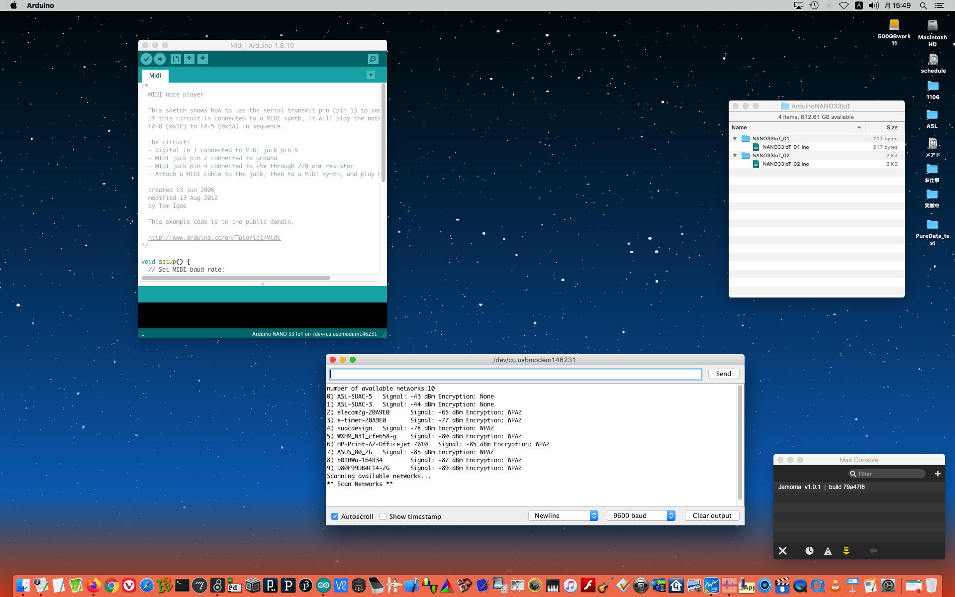Screen dimensions: 955x597
Task: Open the sketch tab dropdown arrow
Action: coord(371,75)
